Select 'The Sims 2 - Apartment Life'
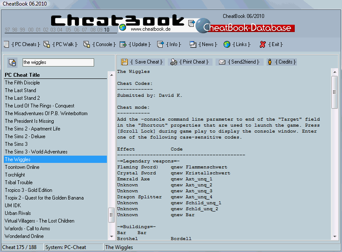This screenshot has width=342, height=252. click(x=33, y=129)
